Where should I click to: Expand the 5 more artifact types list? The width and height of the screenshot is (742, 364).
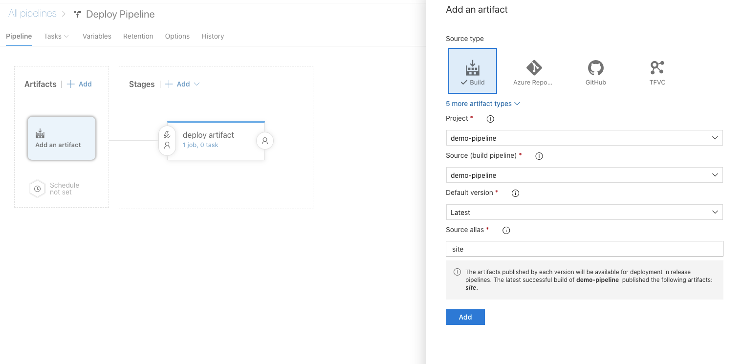coord(482,104)
